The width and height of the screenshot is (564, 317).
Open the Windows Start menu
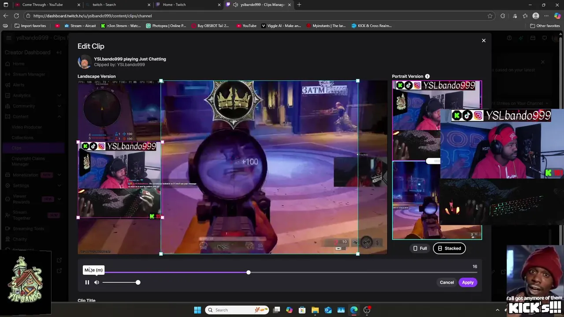point(197,310)
